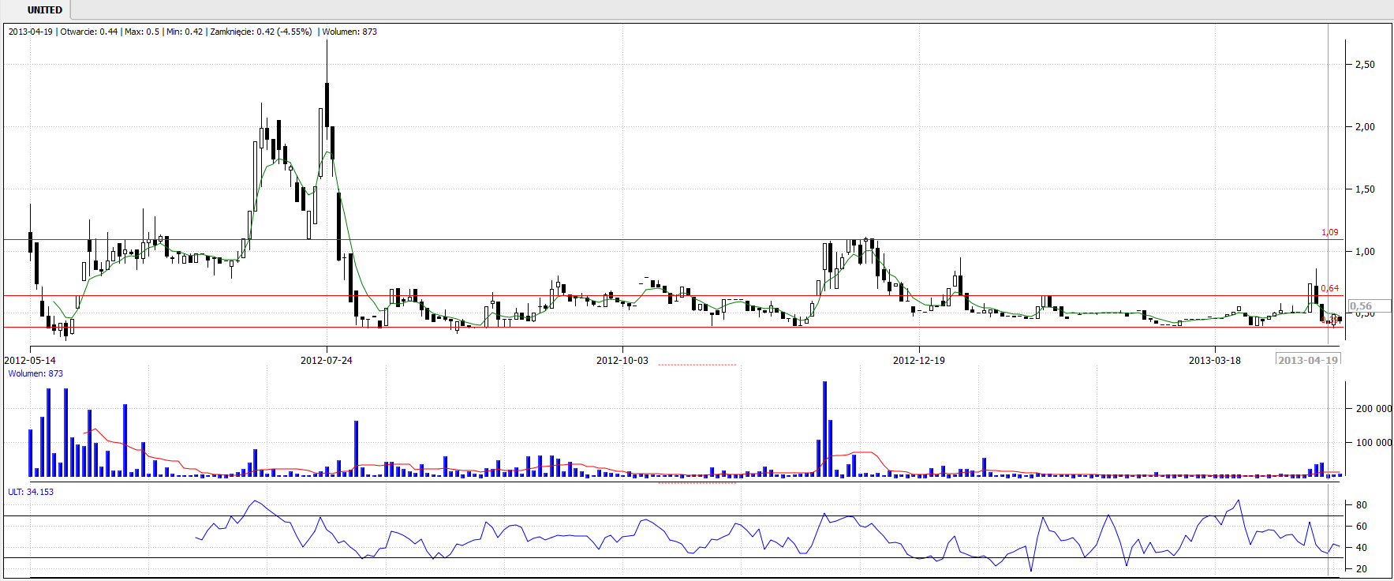This screenshot has height=581, width=1394.
Task: Click the 40 level on ULT axis
Action: [1362, 548]
